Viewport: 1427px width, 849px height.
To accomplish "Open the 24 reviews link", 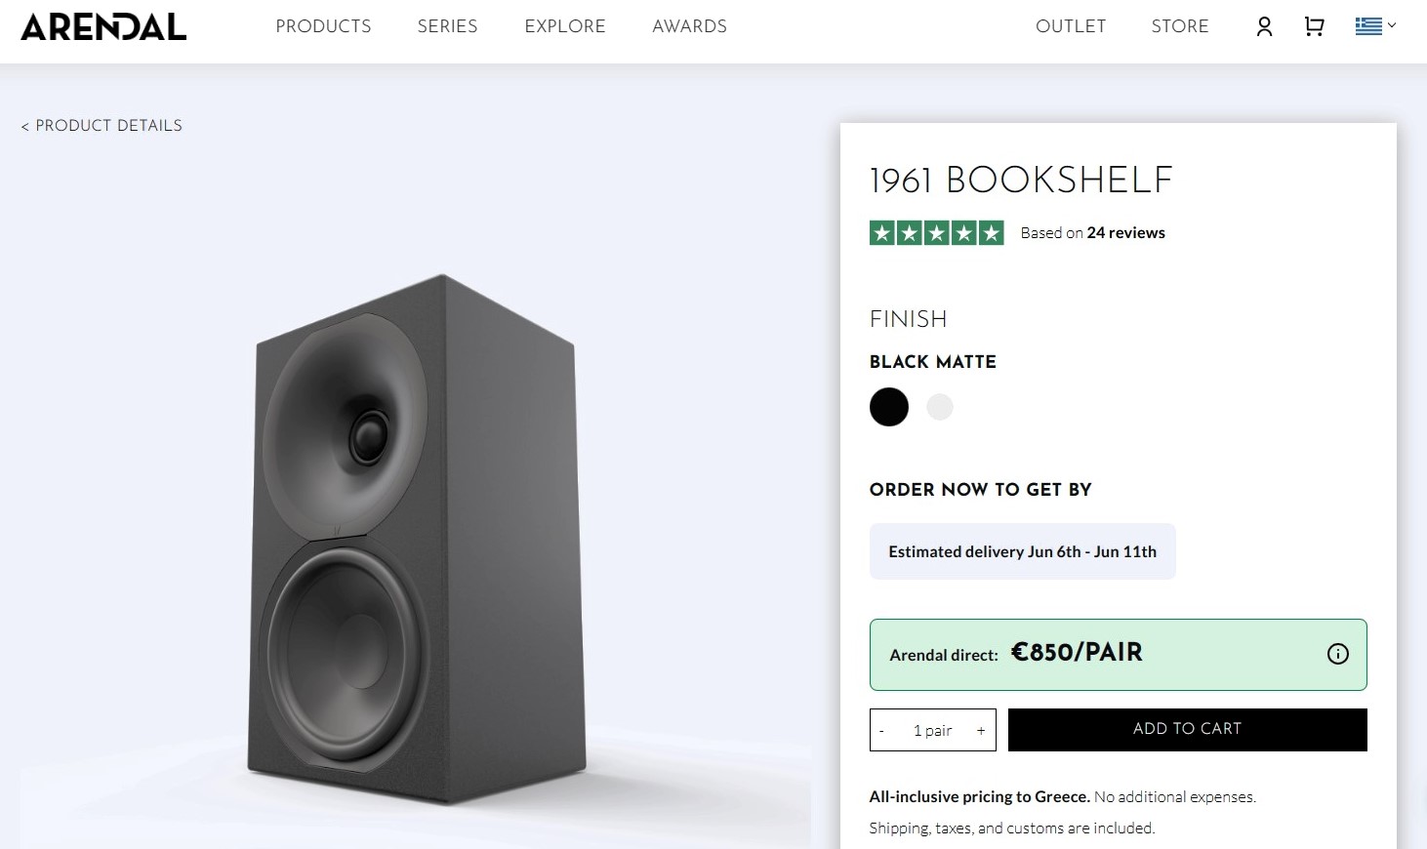I will 1125,232.
